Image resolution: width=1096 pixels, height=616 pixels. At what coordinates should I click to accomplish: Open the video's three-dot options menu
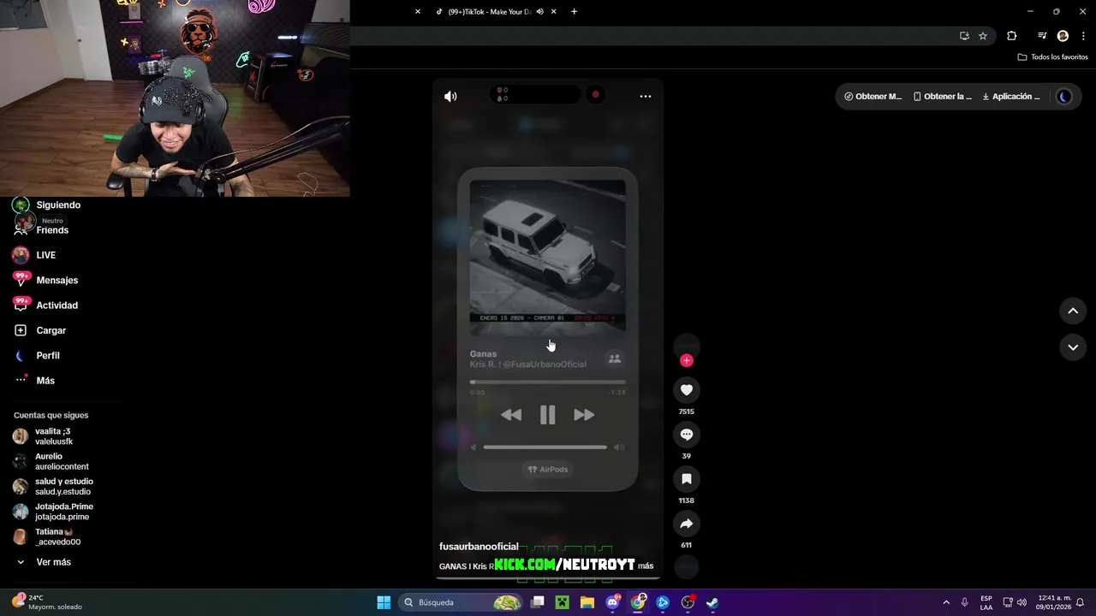(646, 97)
